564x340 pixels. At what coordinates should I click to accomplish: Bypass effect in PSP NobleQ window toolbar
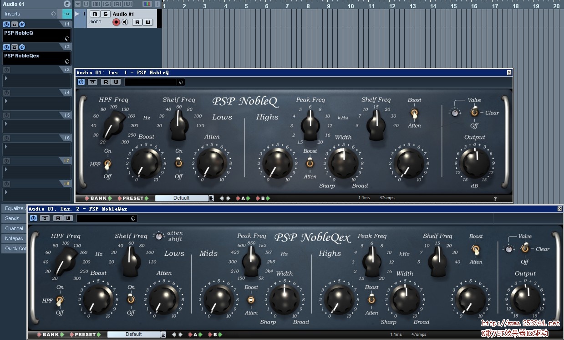(x=92, y=82)
